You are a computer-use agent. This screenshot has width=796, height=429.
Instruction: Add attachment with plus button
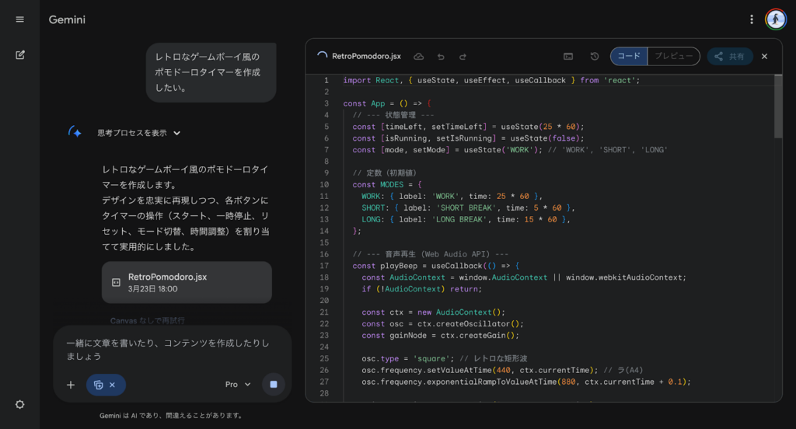(x=71, y=385)
